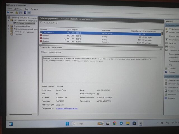Click the horizontal scrollbar under events list

pos(100,44)
